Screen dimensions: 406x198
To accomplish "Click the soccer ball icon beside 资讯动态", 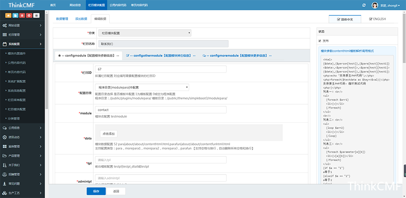I will 5,137.
